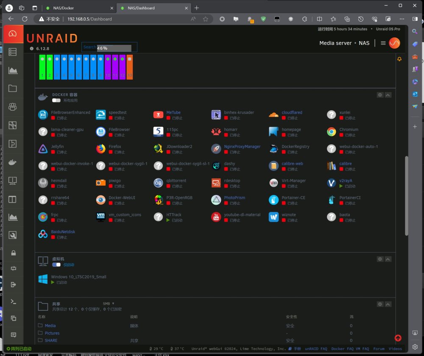The height and width of the screenshot is (356, 424).
Task: Open browser history icon in toolbar
Action: click(360, 19)
